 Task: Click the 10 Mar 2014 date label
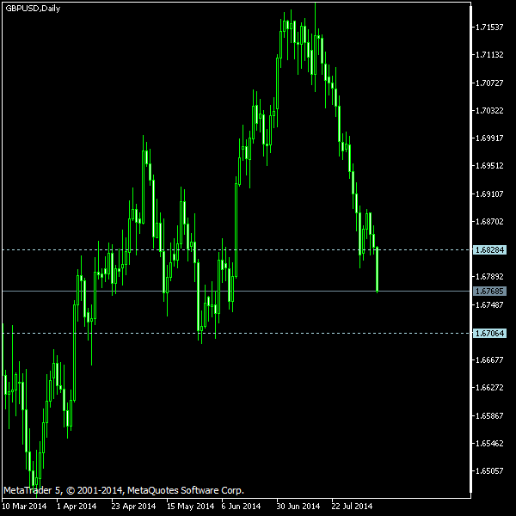[24, 507]
